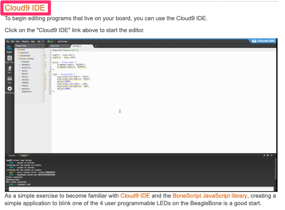Viewport: 285px width, 210px height.
Task: Follow the inline Cloud9 IDE link in the bottom paragraph
Action: click(x=135, y=195)
